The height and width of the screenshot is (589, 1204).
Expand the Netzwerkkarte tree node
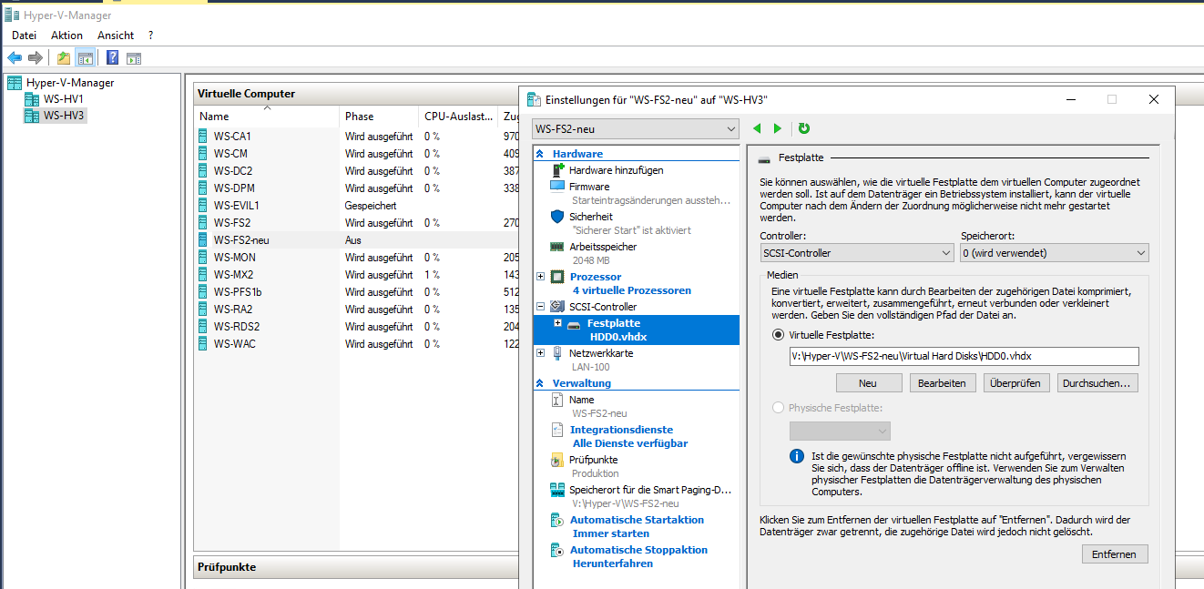(540, 352)
